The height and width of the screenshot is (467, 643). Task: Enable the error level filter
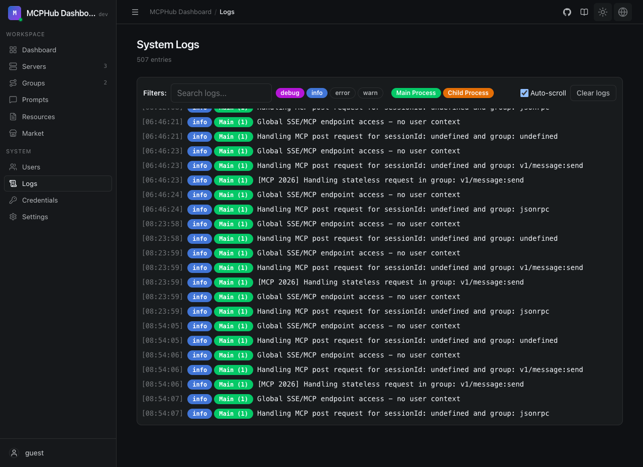(343, 93)
